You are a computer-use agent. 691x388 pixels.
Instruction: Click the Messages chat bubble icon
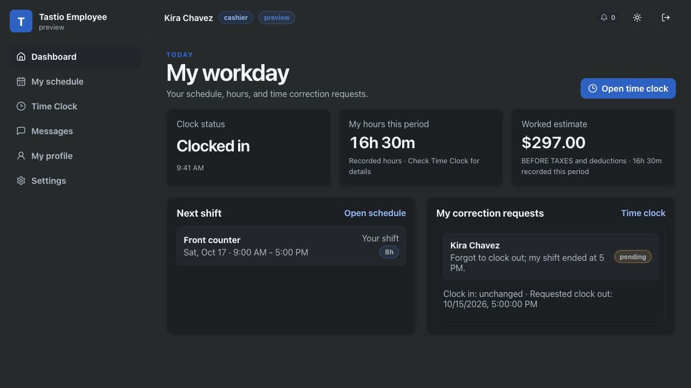click(x=21, y=131)
